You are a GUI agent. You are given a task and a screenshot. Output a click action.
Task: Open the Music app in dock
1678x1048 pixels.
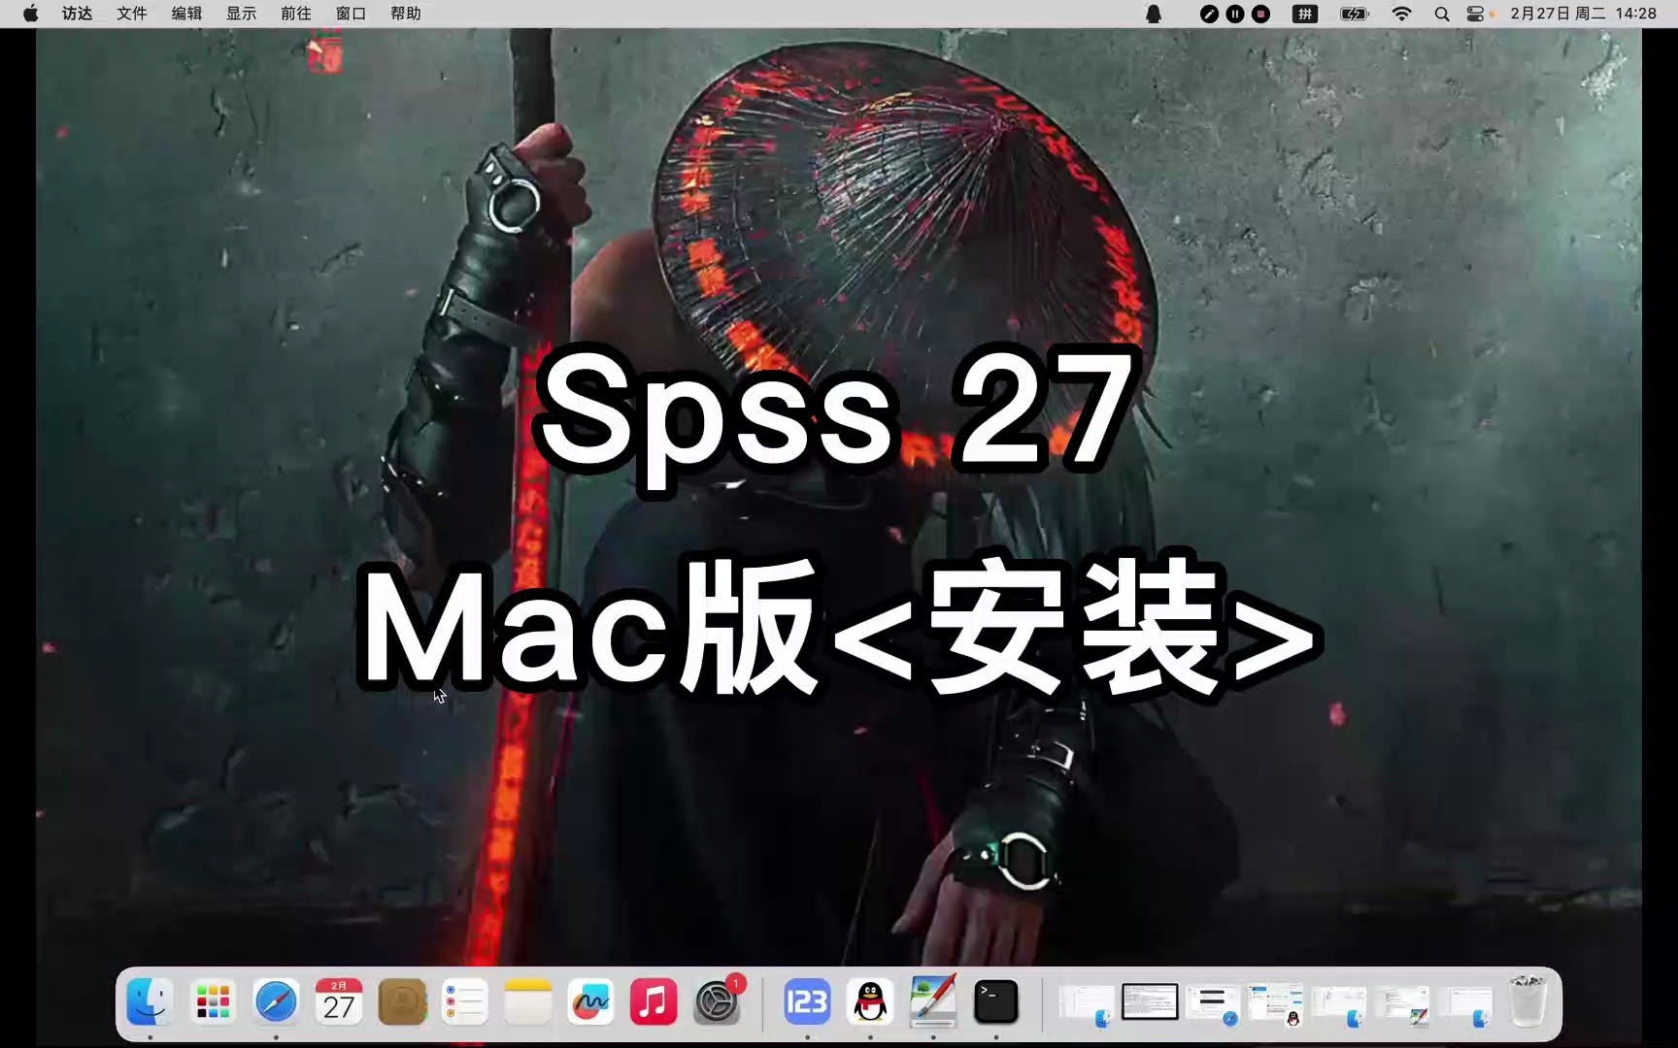coord(654,1001)
